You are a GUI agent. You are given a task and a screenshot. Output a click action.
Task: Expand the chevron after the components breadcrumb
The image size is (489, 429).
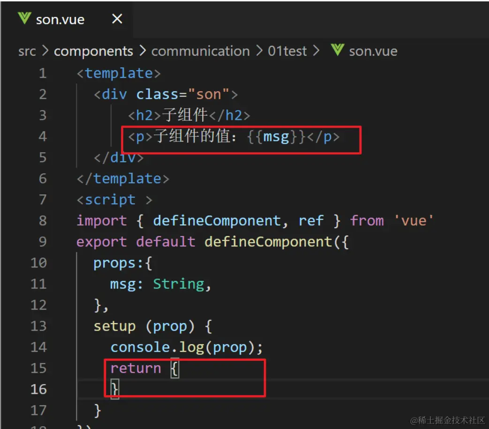[142, 51]
